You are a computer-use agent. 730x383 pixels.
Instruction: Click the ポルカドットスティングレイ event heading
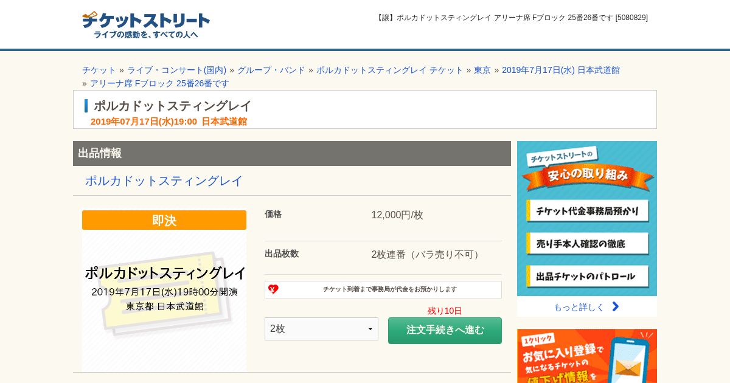(x=172, y=106)
